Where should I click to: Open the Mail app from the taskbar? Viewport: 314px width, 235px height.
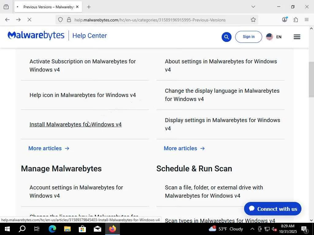click(x=97, y=229)
